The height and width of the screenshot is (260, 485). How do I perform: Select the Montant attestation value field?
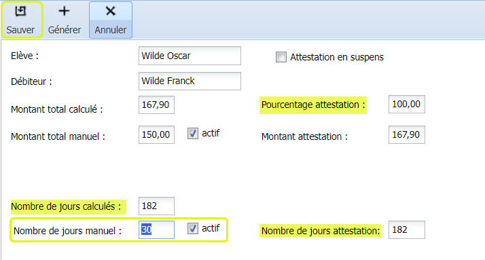(407, 134)
